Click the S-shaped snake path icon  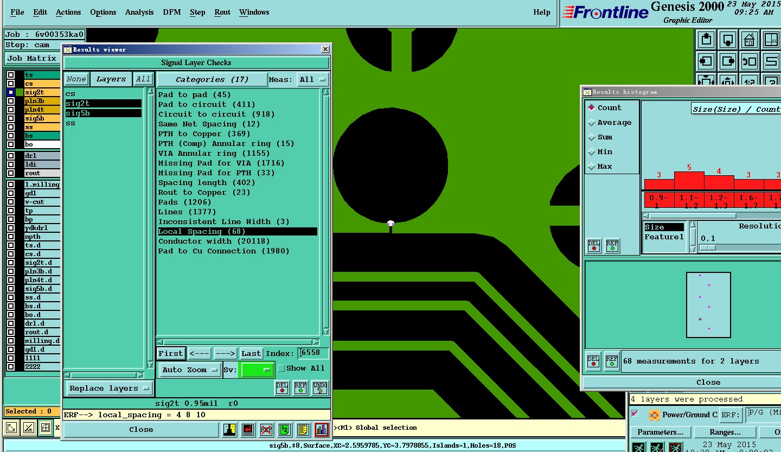771,61
